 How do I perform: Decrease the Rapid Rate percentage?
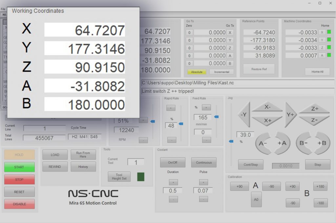pos(172,140)
